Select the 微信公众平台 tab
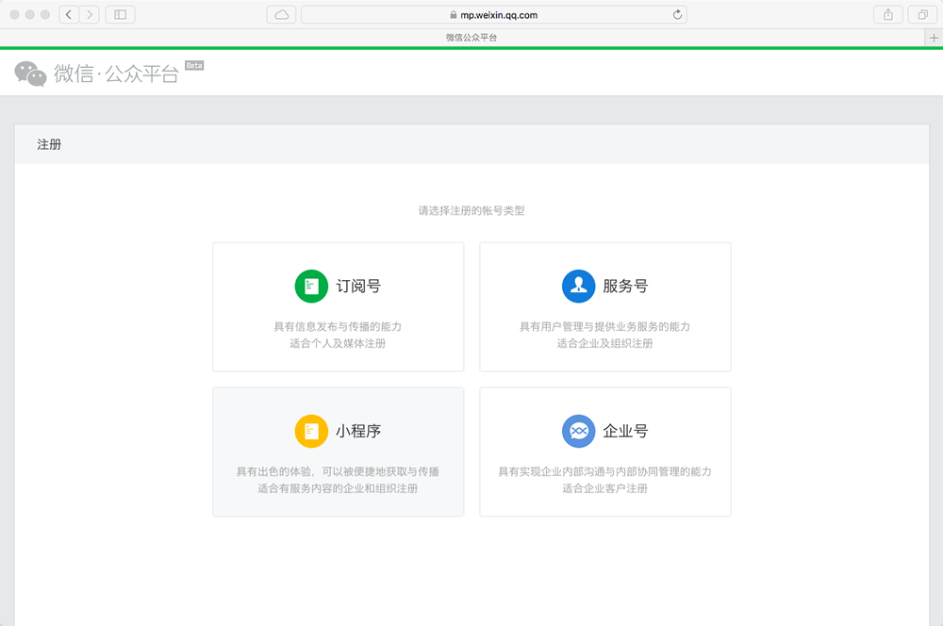Screen dimensions: 943x626 471,38
